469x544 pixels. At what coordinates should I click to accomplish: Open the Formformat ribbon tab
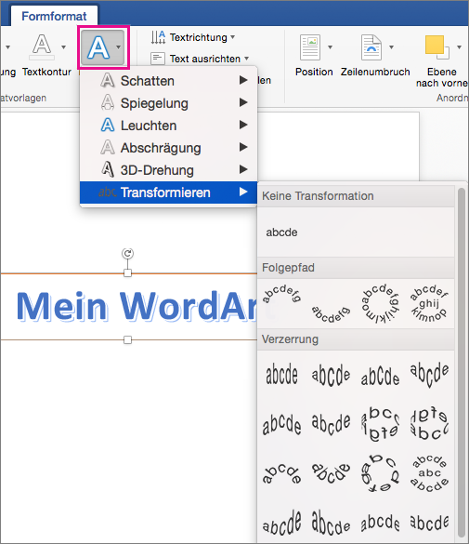point(54,17)
